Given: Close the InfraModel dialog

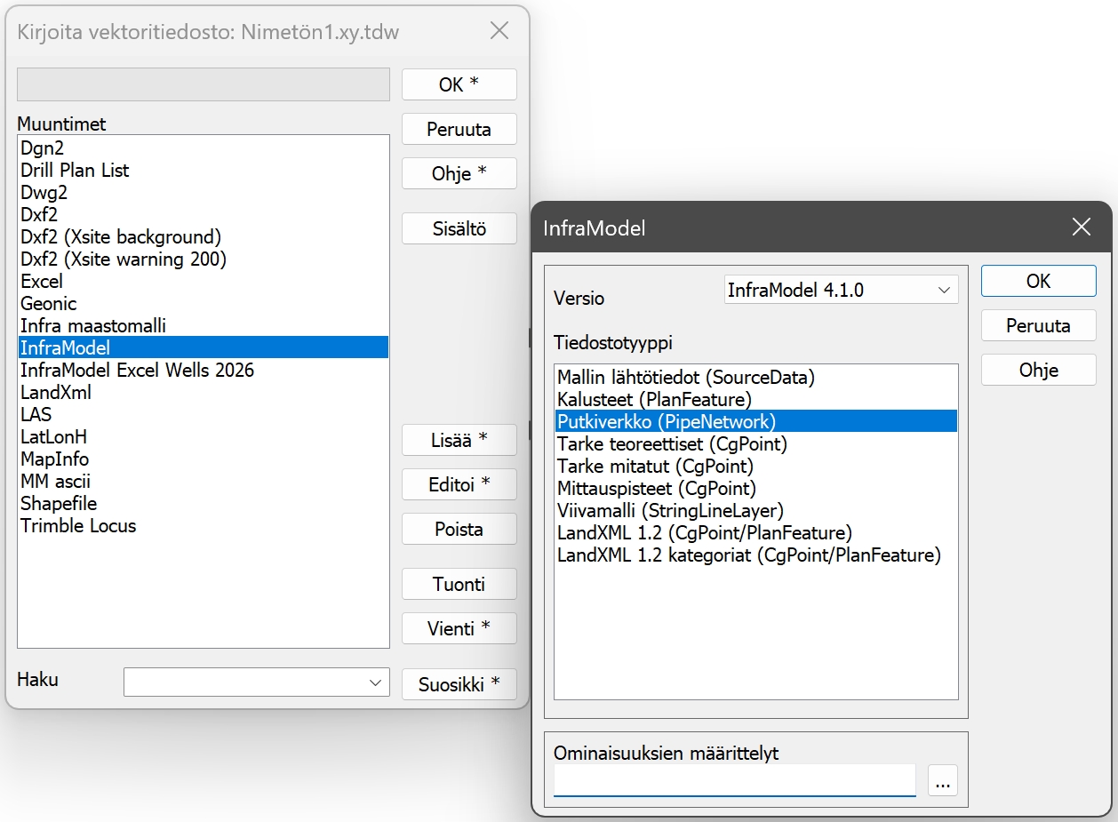Looking at the screenshot, I should 1082,227.
